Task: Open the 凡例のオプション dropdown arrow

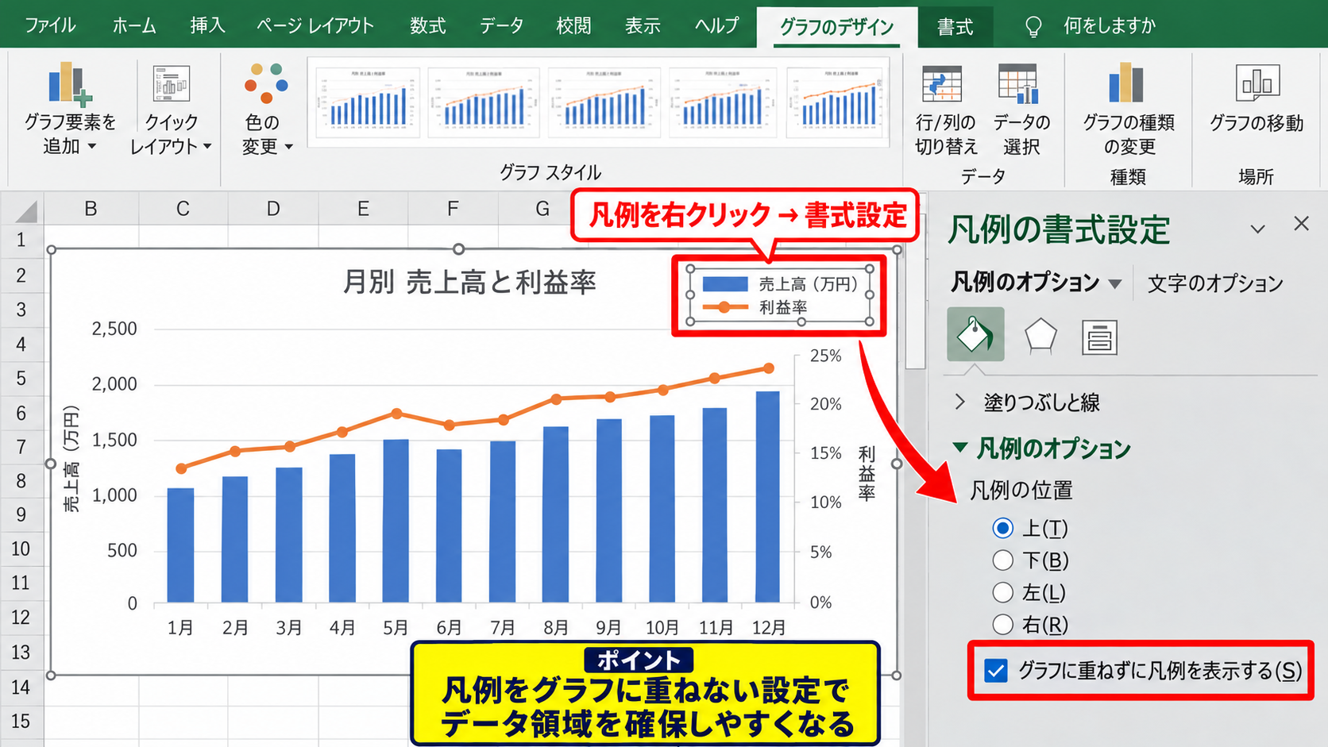Action: pyautogui.click(x=1115, y=284)
